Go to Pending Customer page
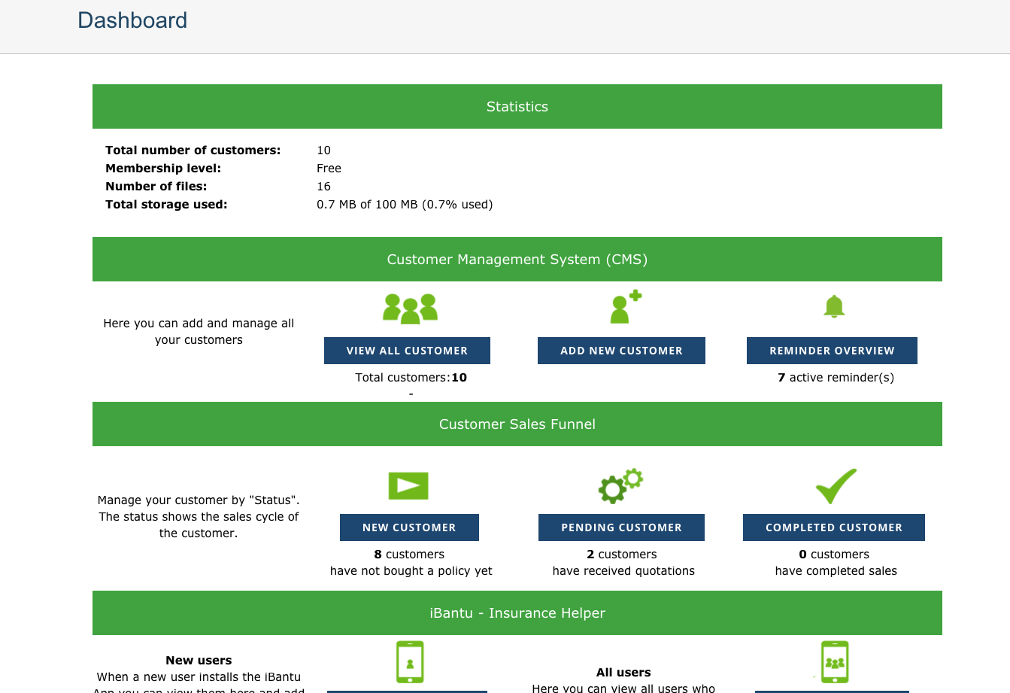This screenshot has width=1010, height=693. [621, 527]
